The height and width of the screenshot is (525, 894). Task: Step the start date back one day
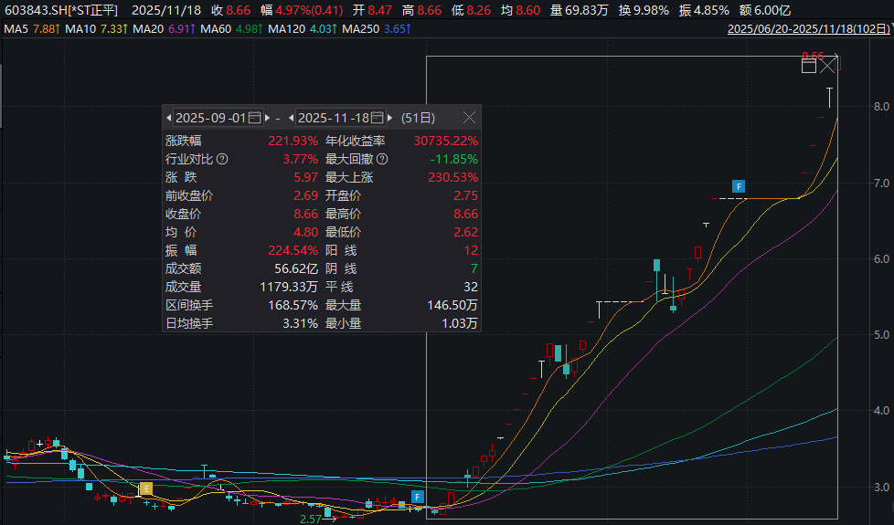(168, 118)
